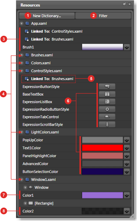Expand the Colors.xaml dictionary node
137x221 pixels.
tap(22, 63)
